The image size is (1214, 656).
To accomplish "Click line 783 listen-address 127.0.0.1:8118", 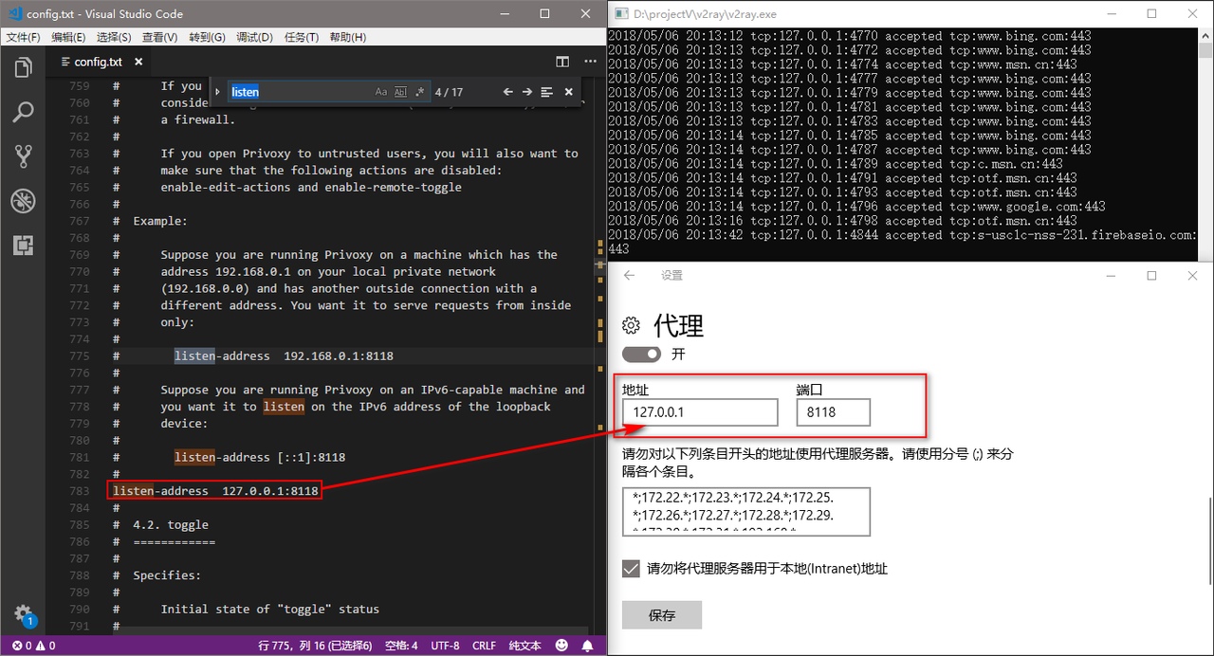I will (x=215, y=490).
